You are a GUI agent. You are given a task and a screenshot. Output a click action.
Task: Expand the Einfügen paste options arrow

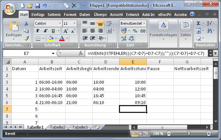tap(14, 39)
